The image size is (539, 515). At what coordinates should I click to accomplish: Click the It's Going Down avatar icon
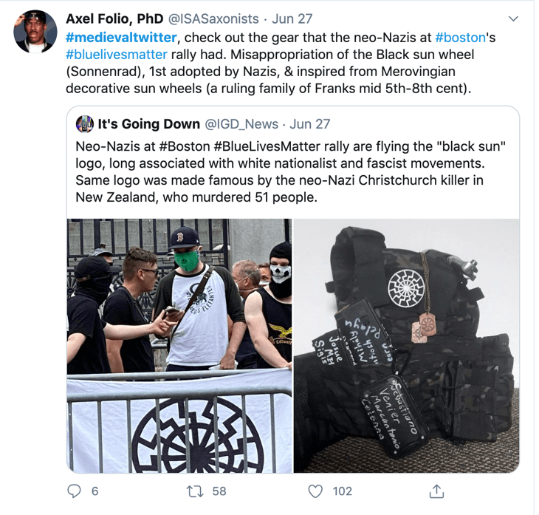pos(85,124)
